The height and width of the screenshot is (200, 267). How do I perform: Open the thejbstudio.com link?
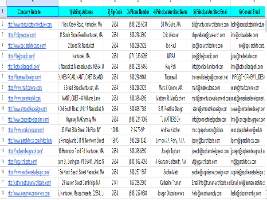point(21,56)
